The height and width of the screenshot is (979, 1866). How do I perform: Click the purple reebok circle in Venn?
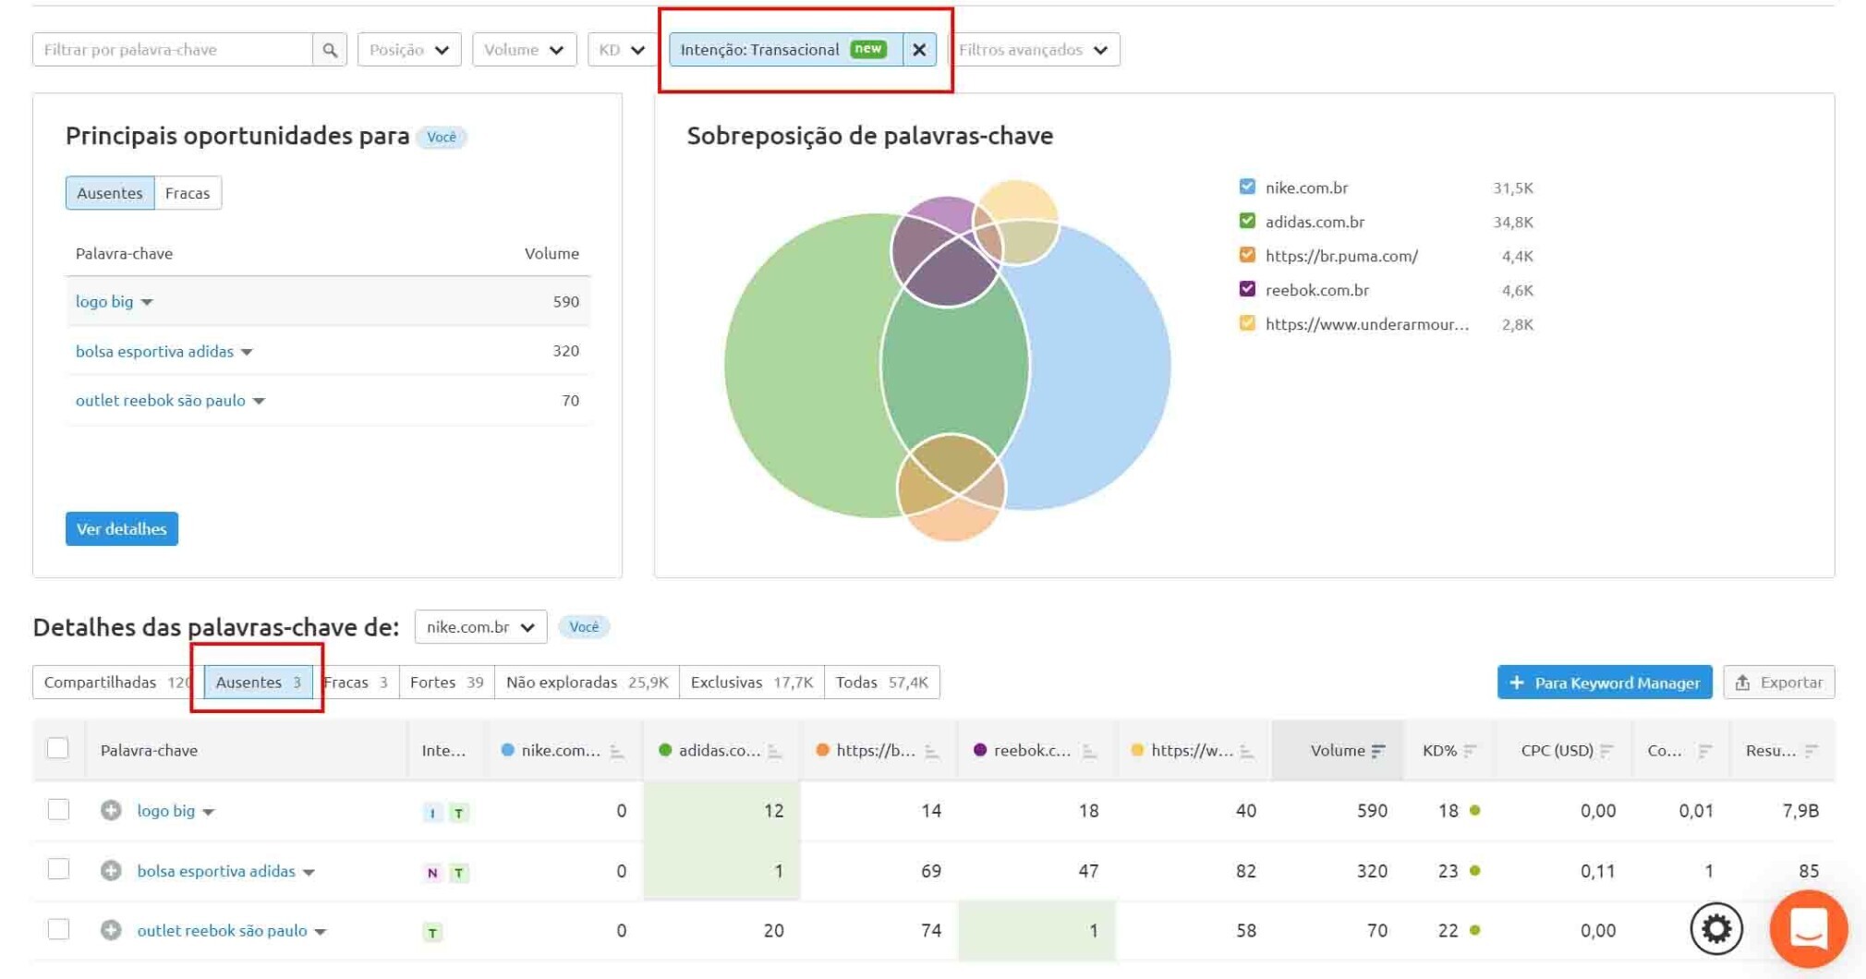947,251
